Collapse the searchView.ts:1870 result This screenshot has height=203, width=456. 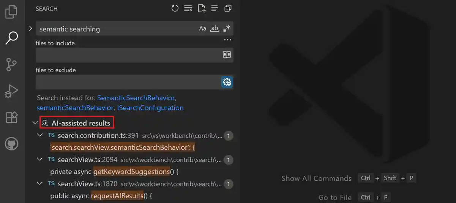(x=39, y=184)
